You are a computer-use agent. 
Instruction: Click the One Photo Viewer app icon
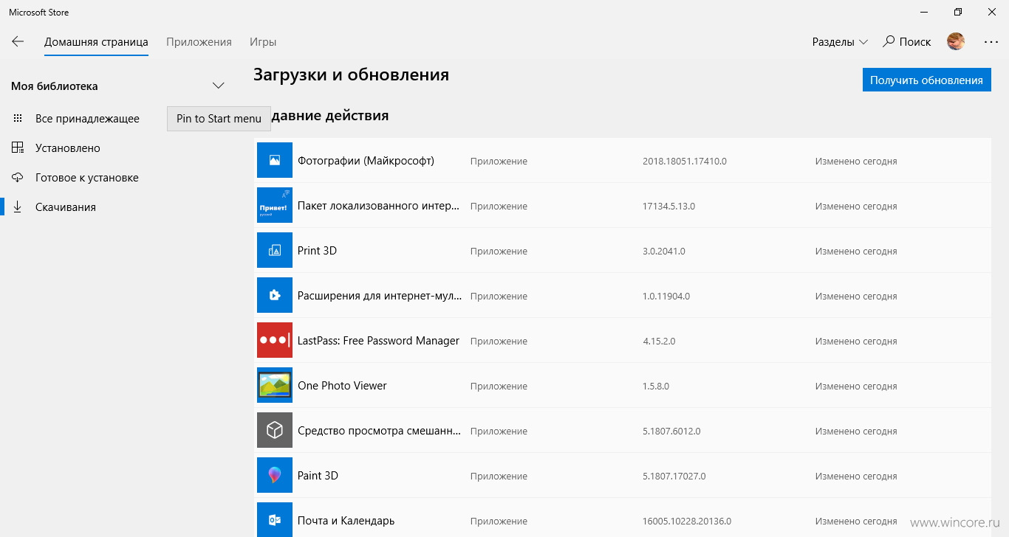(x=275, y=385)
